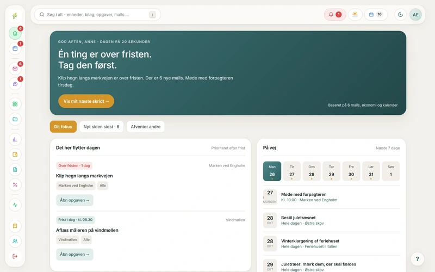The image size is (435, 272).
Task: Click task title 'Aflæs måleren på vindmøllen'
Action: pos(87,230)
